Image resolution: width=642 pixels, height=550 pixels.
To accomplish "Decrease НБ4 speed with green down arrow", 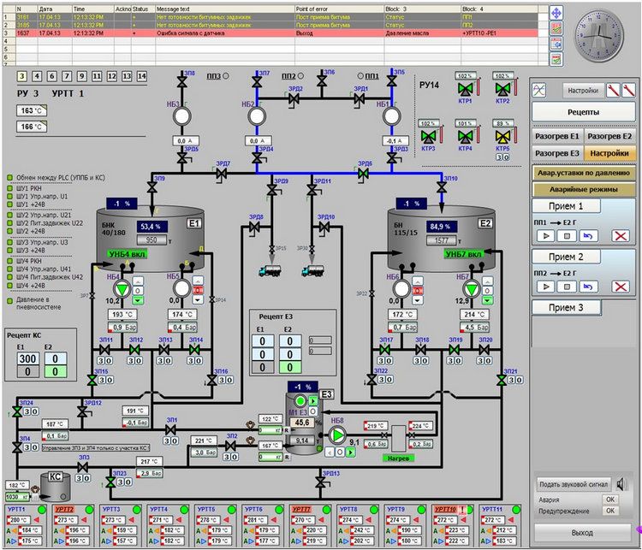I will click(x=138, y=300).
